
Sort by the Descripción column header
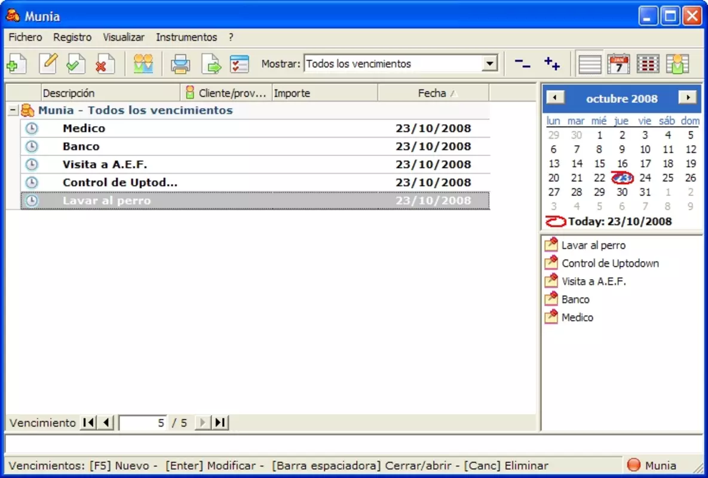click(110, 93)
